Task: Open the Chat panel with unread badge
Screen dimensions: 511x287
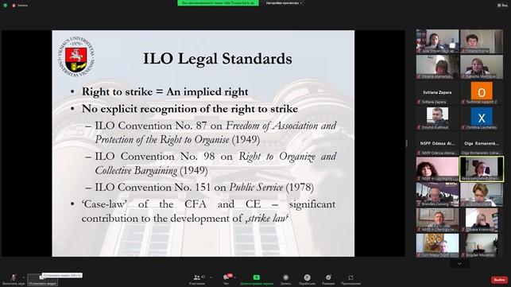Action: (226, 279)
